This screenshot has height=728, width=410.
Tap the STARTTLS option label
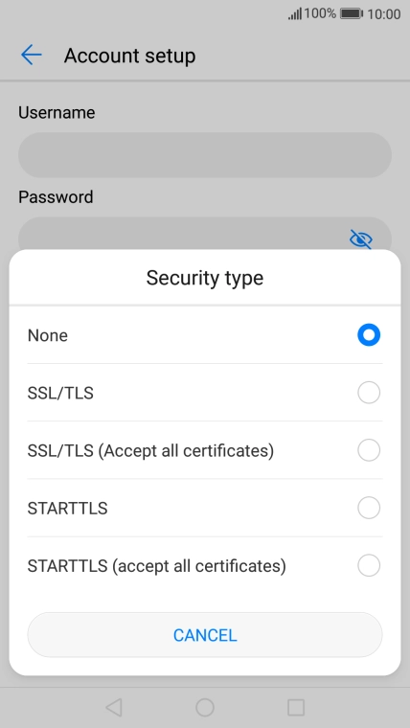67,509
